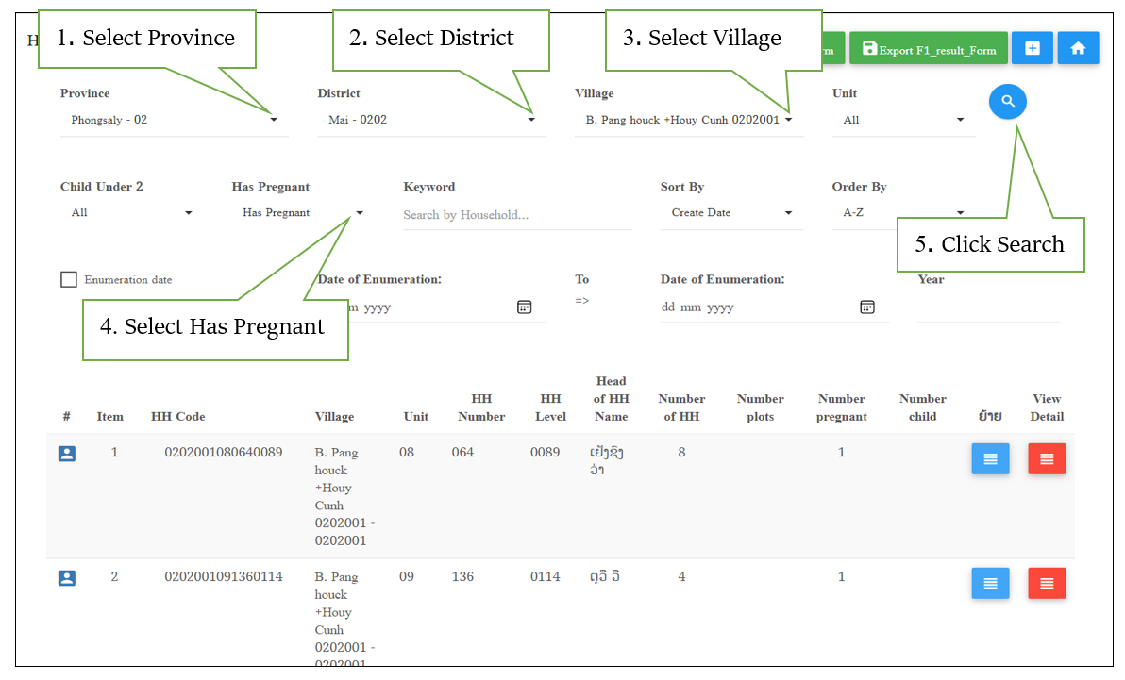Click the red View Detail icon on row 1
Image resolution: width=1125 pixels, height=680 pixels.
(1047, 458)
